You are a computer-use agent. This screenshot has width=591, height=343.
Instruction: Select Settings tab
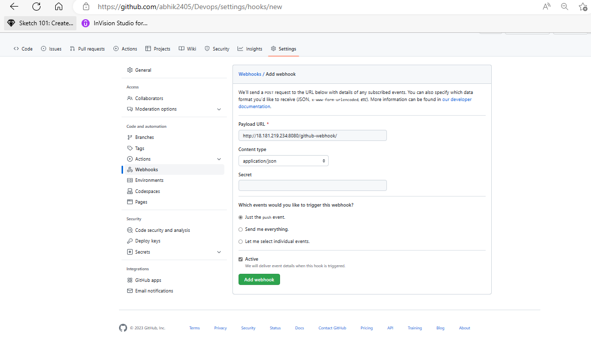coord(284,49)
